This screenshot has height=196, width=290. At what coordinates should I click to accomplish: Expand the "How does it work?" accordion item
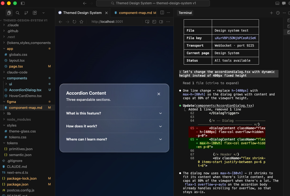click(x=114, y=126)
